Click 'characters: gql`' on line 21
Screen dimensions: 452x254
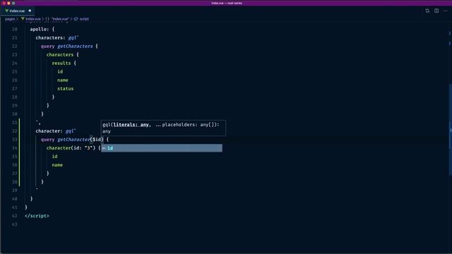57,37
